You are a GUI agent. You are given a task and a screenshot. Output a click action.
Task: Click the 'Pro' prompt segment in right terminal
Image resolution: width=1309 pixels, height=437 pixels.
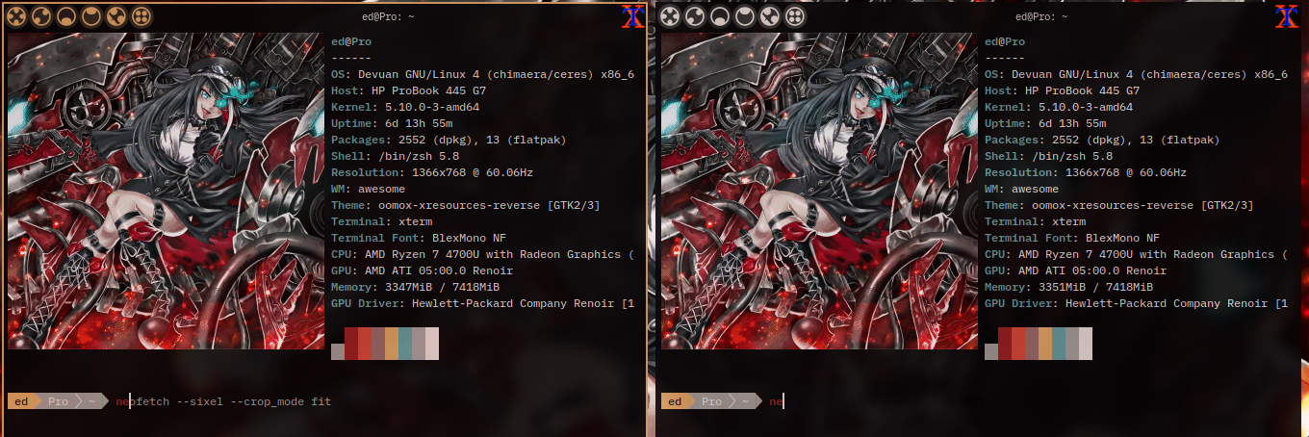pyautogui.click(x=713, y=401)
